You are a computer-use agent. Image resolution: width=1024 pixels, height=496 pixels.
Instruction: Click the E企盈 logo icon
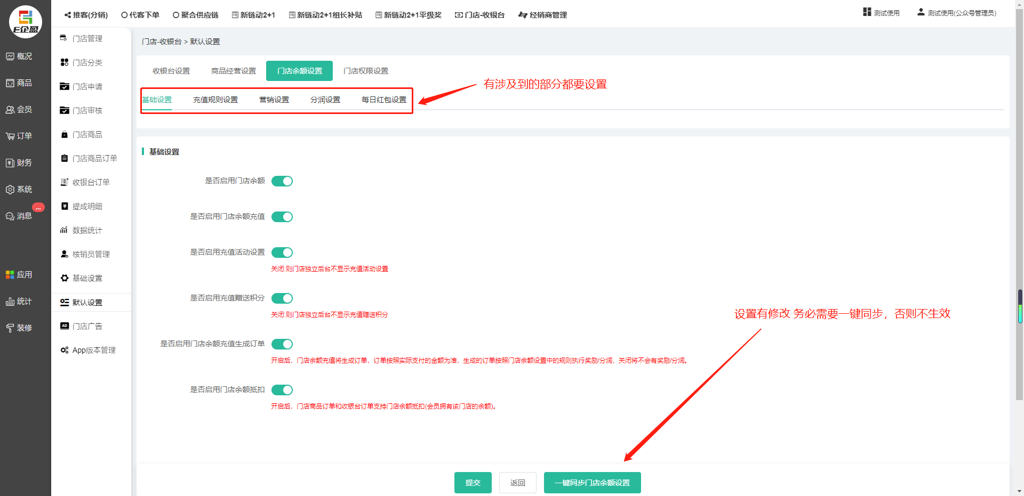(25, 22)
